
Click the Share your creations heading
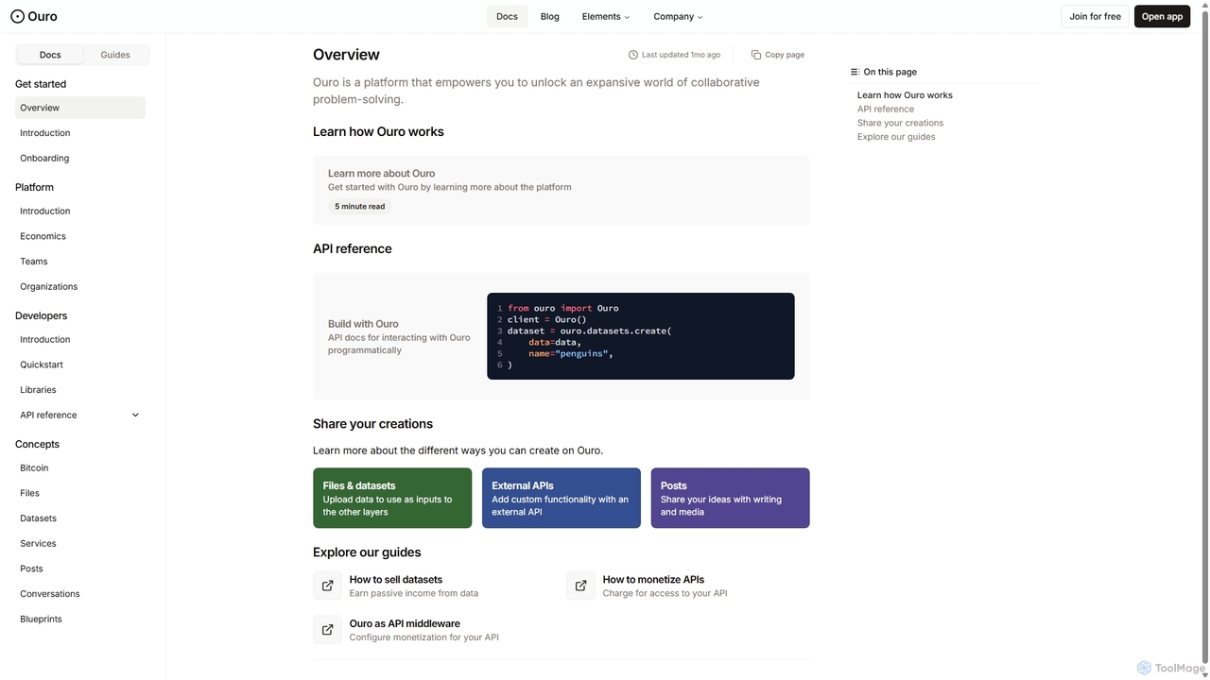[x=372, y=424]
